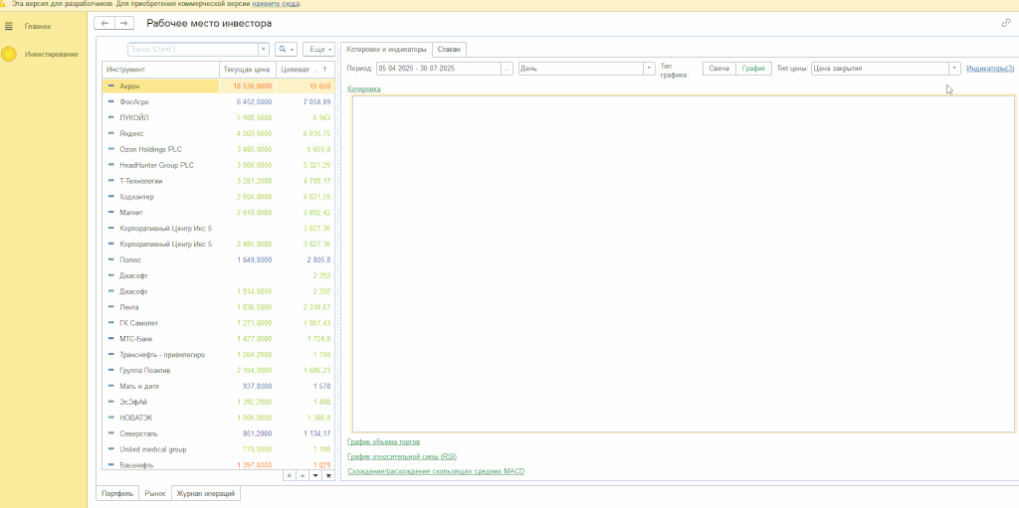The width and height of the screenshot is (1019, 508).
Task: Open the hamburger menu next to Главное
Action: click(x=9, y=26)
